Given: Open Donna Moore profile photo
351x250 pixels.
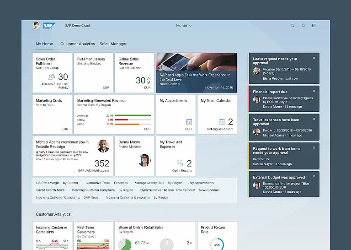Looking at the screenshot, I should 144,160.
